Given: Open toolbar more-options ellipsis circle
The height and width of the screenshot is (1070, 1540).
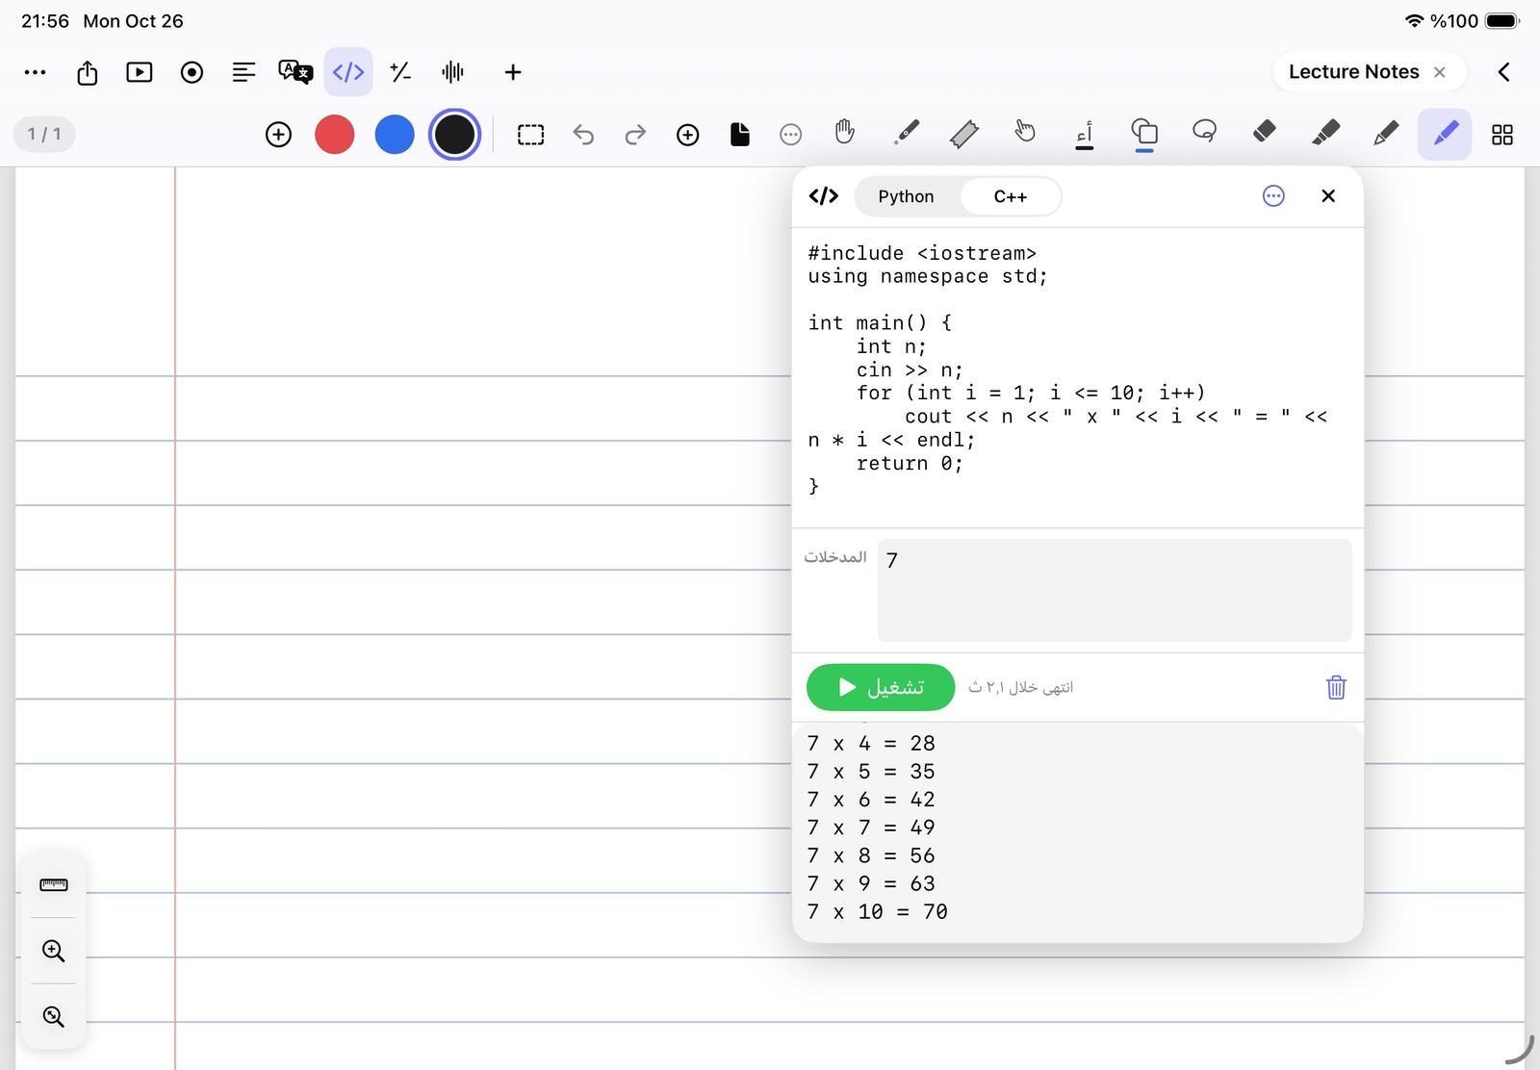Looking at the screenshot, I should (x=791, y=135).
